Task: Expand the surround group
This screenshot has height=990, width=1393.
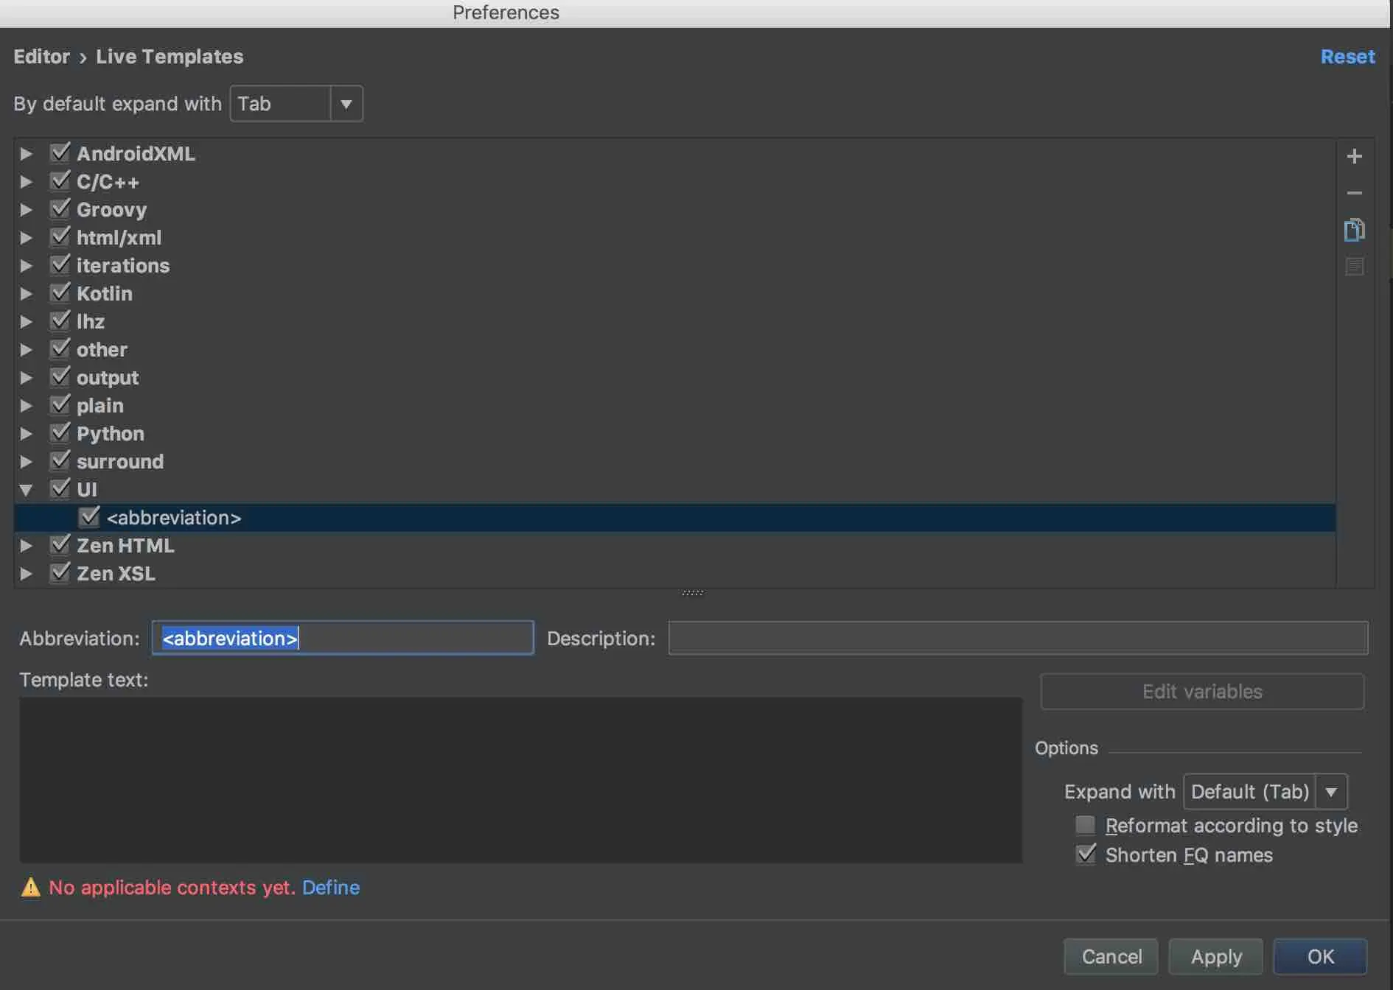Action: click(26, 462)
